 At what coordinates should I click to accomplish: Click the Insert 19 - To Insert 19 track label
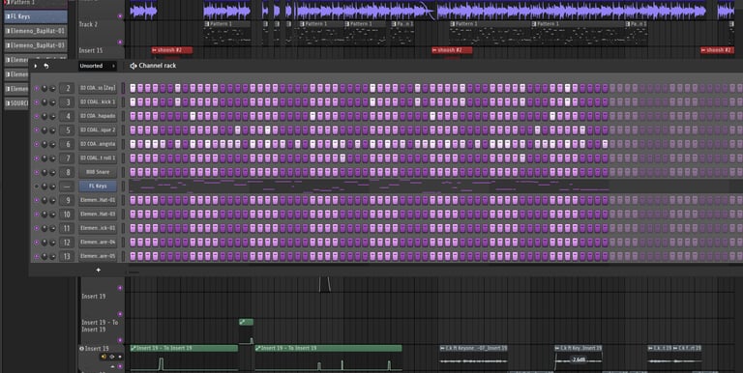click(x=100, y=326)
